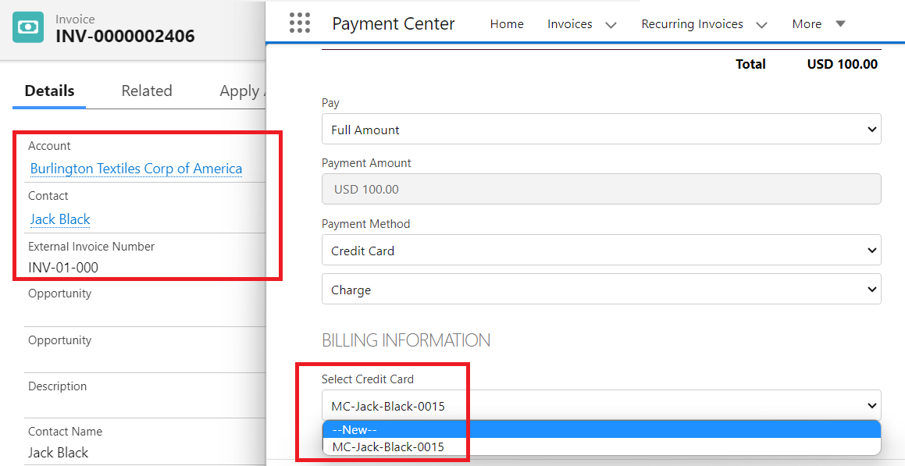Expand the Recurring Invoices nav chevron
This screenshot has width=905, height=466.
(x=762, y=25)
